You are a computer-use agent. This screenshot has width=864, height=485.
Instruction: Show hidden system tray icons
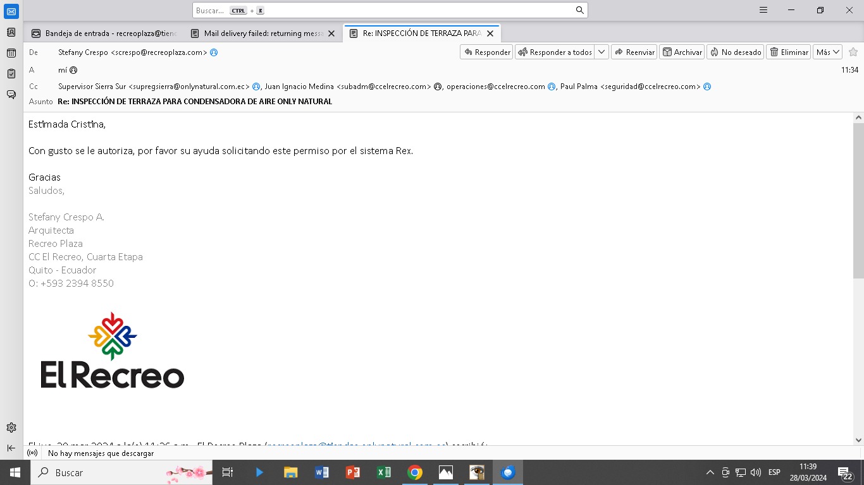pyautogui.click(x=710, y=472)
